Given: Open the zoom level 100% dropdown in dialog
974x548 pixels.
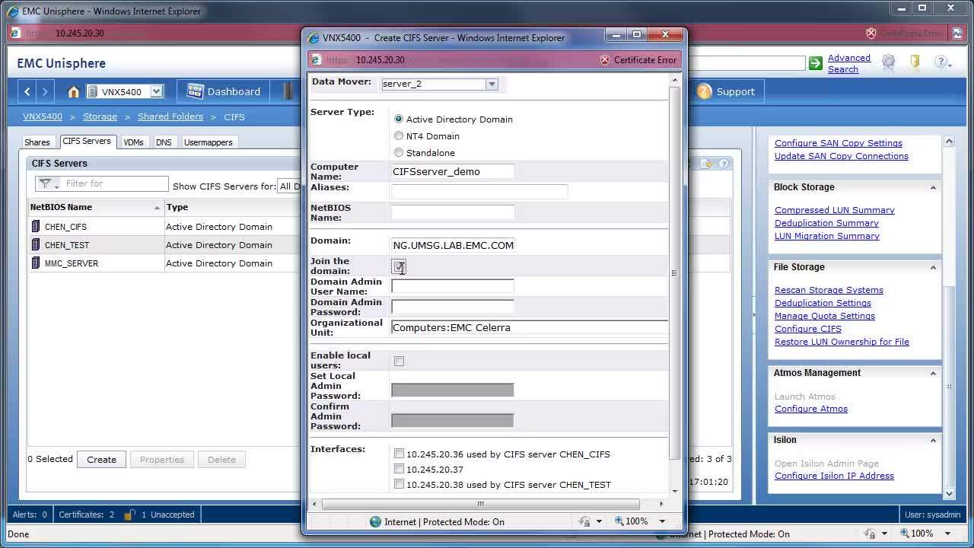Looking at the screenshot, I should (x=661, y=521).
